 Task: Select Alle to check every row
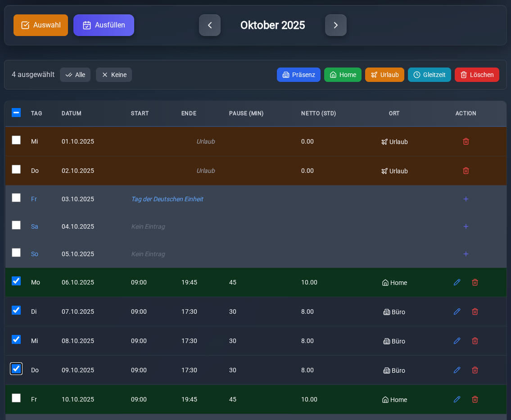[x=75, y=75]
